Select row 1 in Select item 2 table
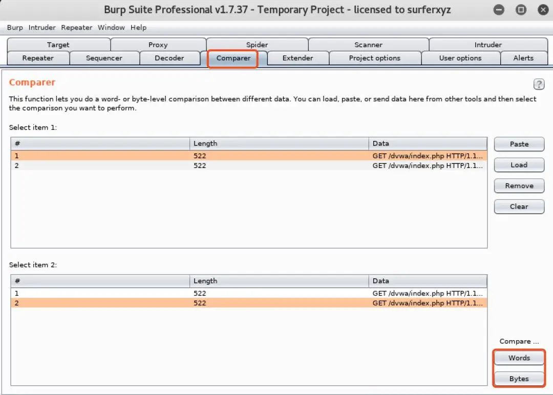Viewport: 553px width, 395px height. [249, 294]
